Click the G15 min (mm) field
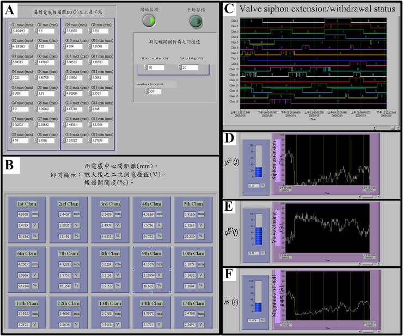The height and width of the screenshot is (336, 403). (100, 125)
